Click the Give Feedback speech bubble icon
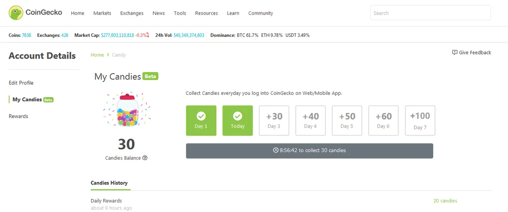The width and height of the screenshot is (508, 212). click(x=455, y=52)
